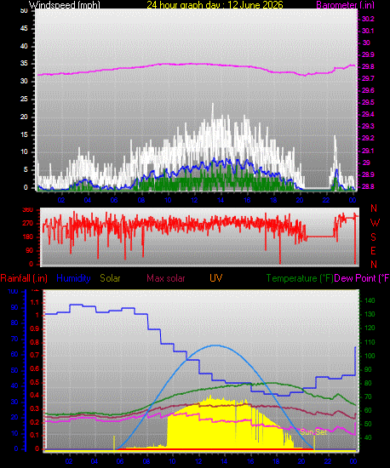Select the Max solar legend label
The image size is (390, 468).
tap(166, 278)
